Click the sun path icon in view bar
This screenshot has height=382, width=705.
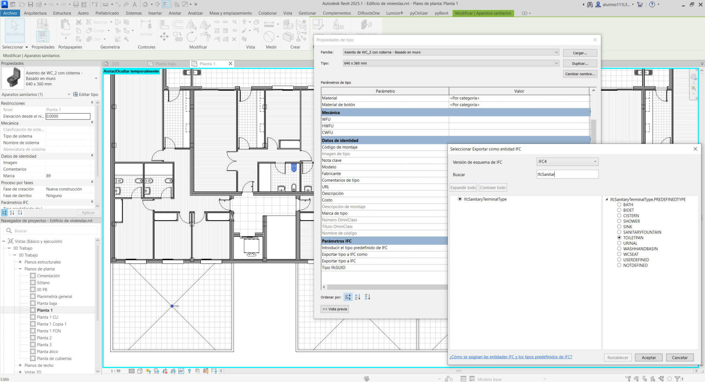click(x=148, y=371)
